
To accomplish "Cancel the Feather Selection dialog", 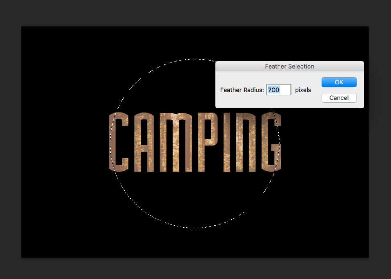I will coord(339,98).
